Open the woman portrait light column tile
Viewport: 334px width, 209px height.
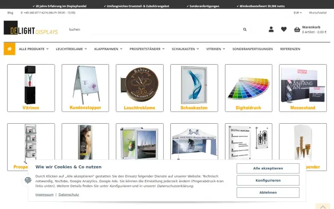pos(85,142)
